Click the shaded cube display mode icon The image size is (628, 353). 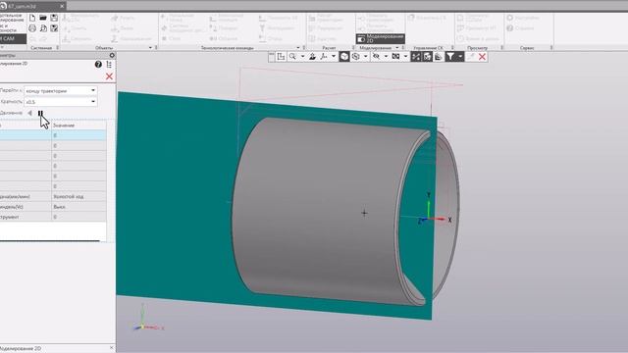tap(344, 57)
